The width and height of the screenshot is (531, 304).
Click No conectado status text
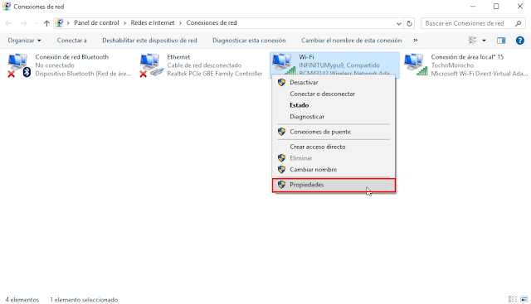pyautogui.click(x=55, y=65)
